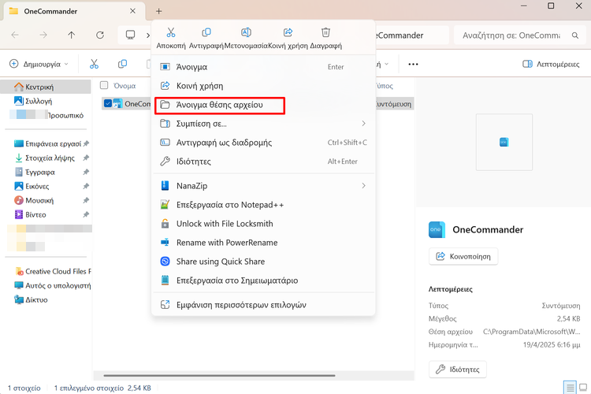The width and height of the screenshot is (591, 394).
Task: Uncheck the OneCommander file checkbox
Action: (108, 103)
